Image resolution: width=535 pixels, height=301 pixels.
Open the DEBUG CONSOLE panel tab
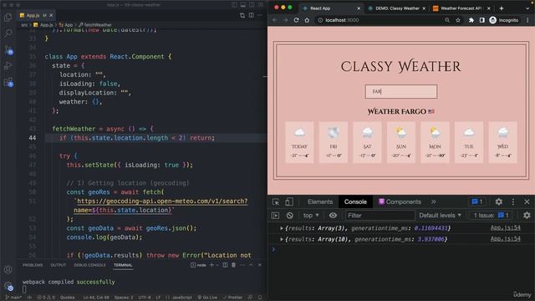pyautogui.click(x=89, y=265)
